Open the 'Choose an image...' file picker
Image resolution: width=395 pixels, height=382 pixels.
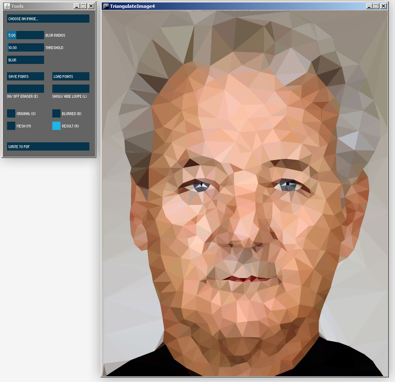pos(48,19)
